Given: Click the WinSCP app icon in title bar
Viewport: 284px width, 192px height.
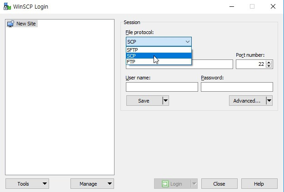Looking at the screenshot, I should [x=7, y=6].
